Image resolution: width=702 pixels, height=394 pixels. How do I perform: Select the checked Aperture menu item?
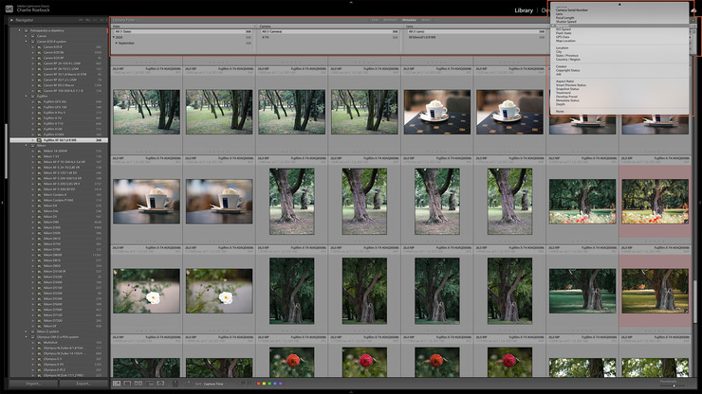click(x=619, y=26)
